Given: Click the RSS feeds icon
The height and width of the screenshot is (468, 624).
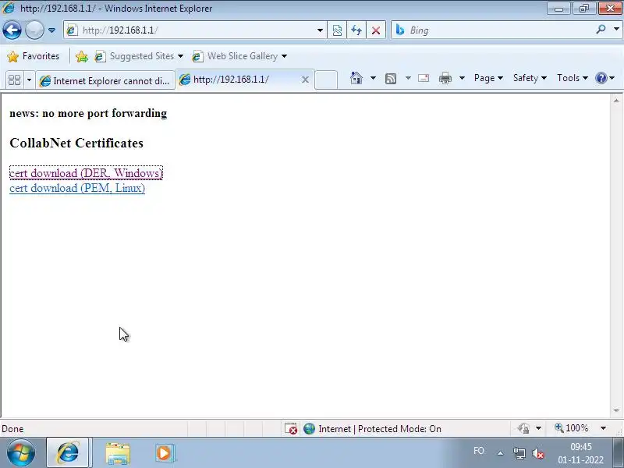Looking at the screenshot, I should click(391, 79).
